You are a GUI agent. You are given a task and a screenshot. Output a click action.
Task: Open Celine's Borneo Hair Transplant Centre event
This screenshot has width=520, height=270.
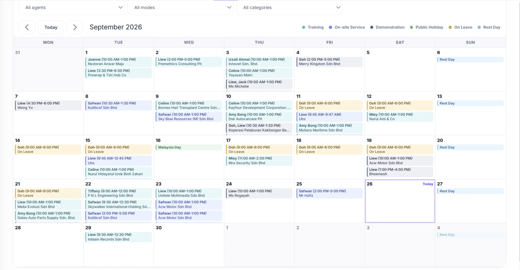pos(189,105)
